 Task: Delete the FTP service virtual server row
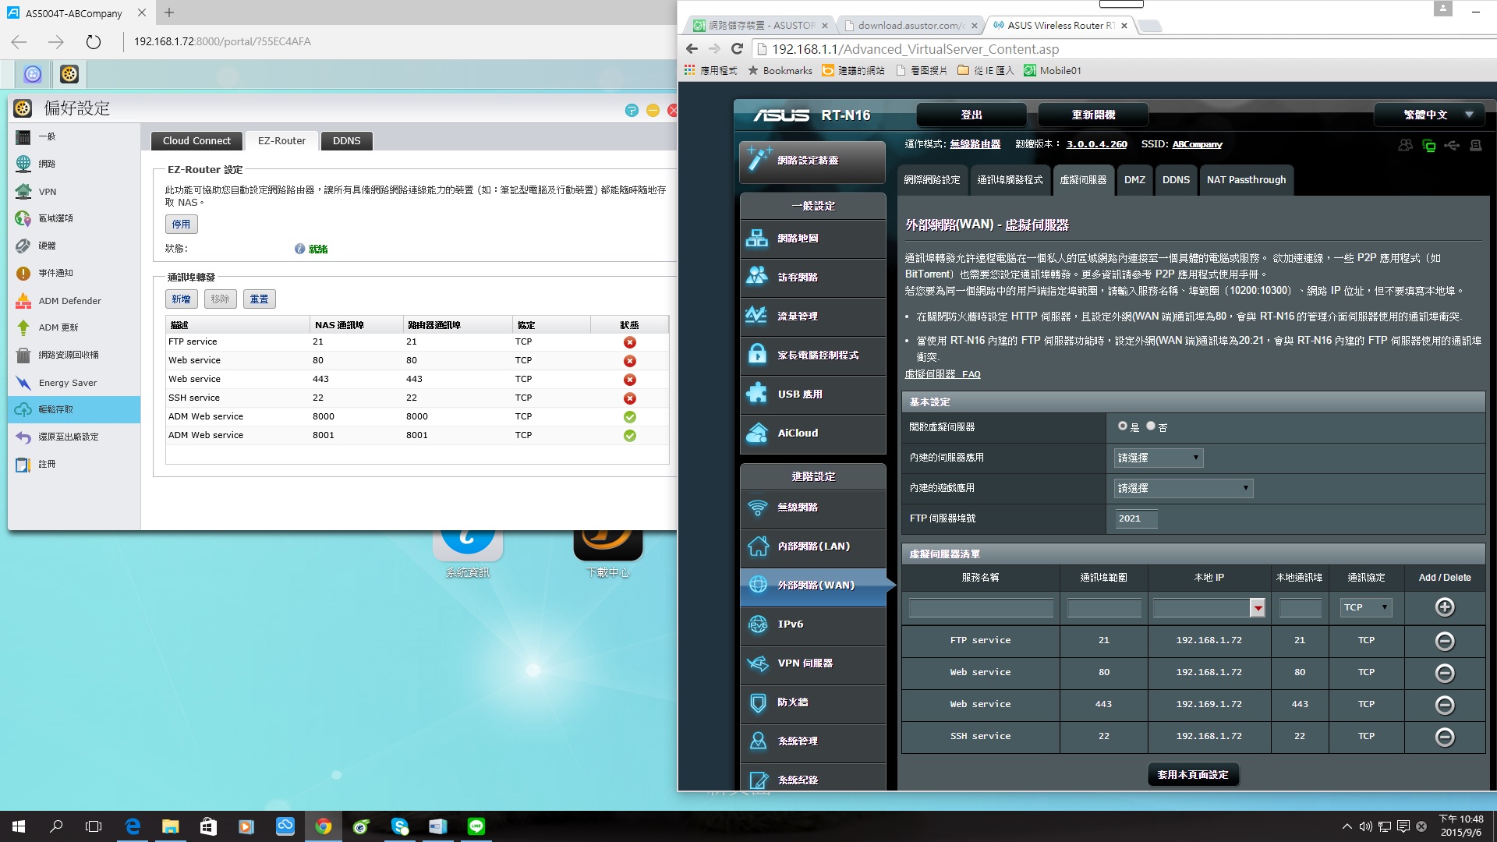point(1444,641)
